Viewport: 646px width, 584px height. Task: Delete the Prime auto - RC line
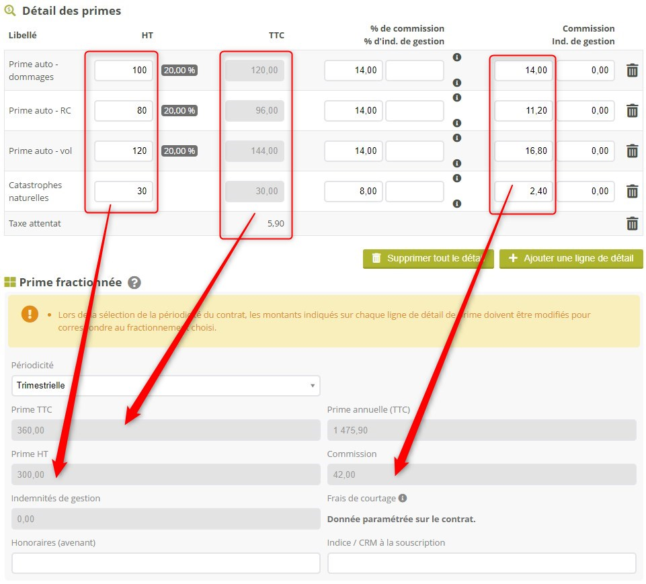click(632, 111)
